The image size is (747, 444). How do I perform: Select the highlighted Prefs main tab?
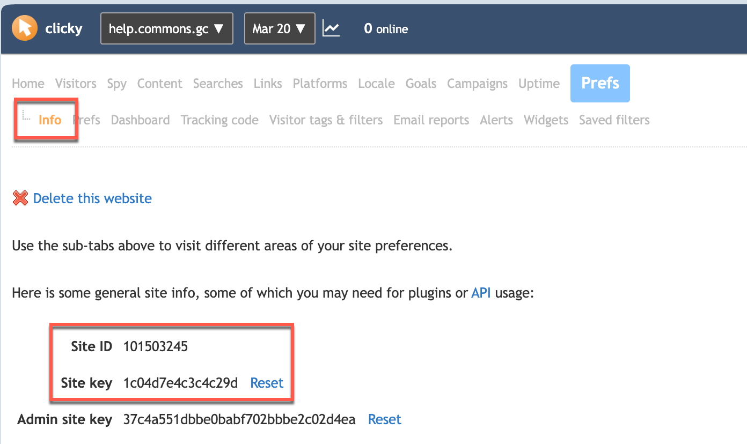coord(600,83)
